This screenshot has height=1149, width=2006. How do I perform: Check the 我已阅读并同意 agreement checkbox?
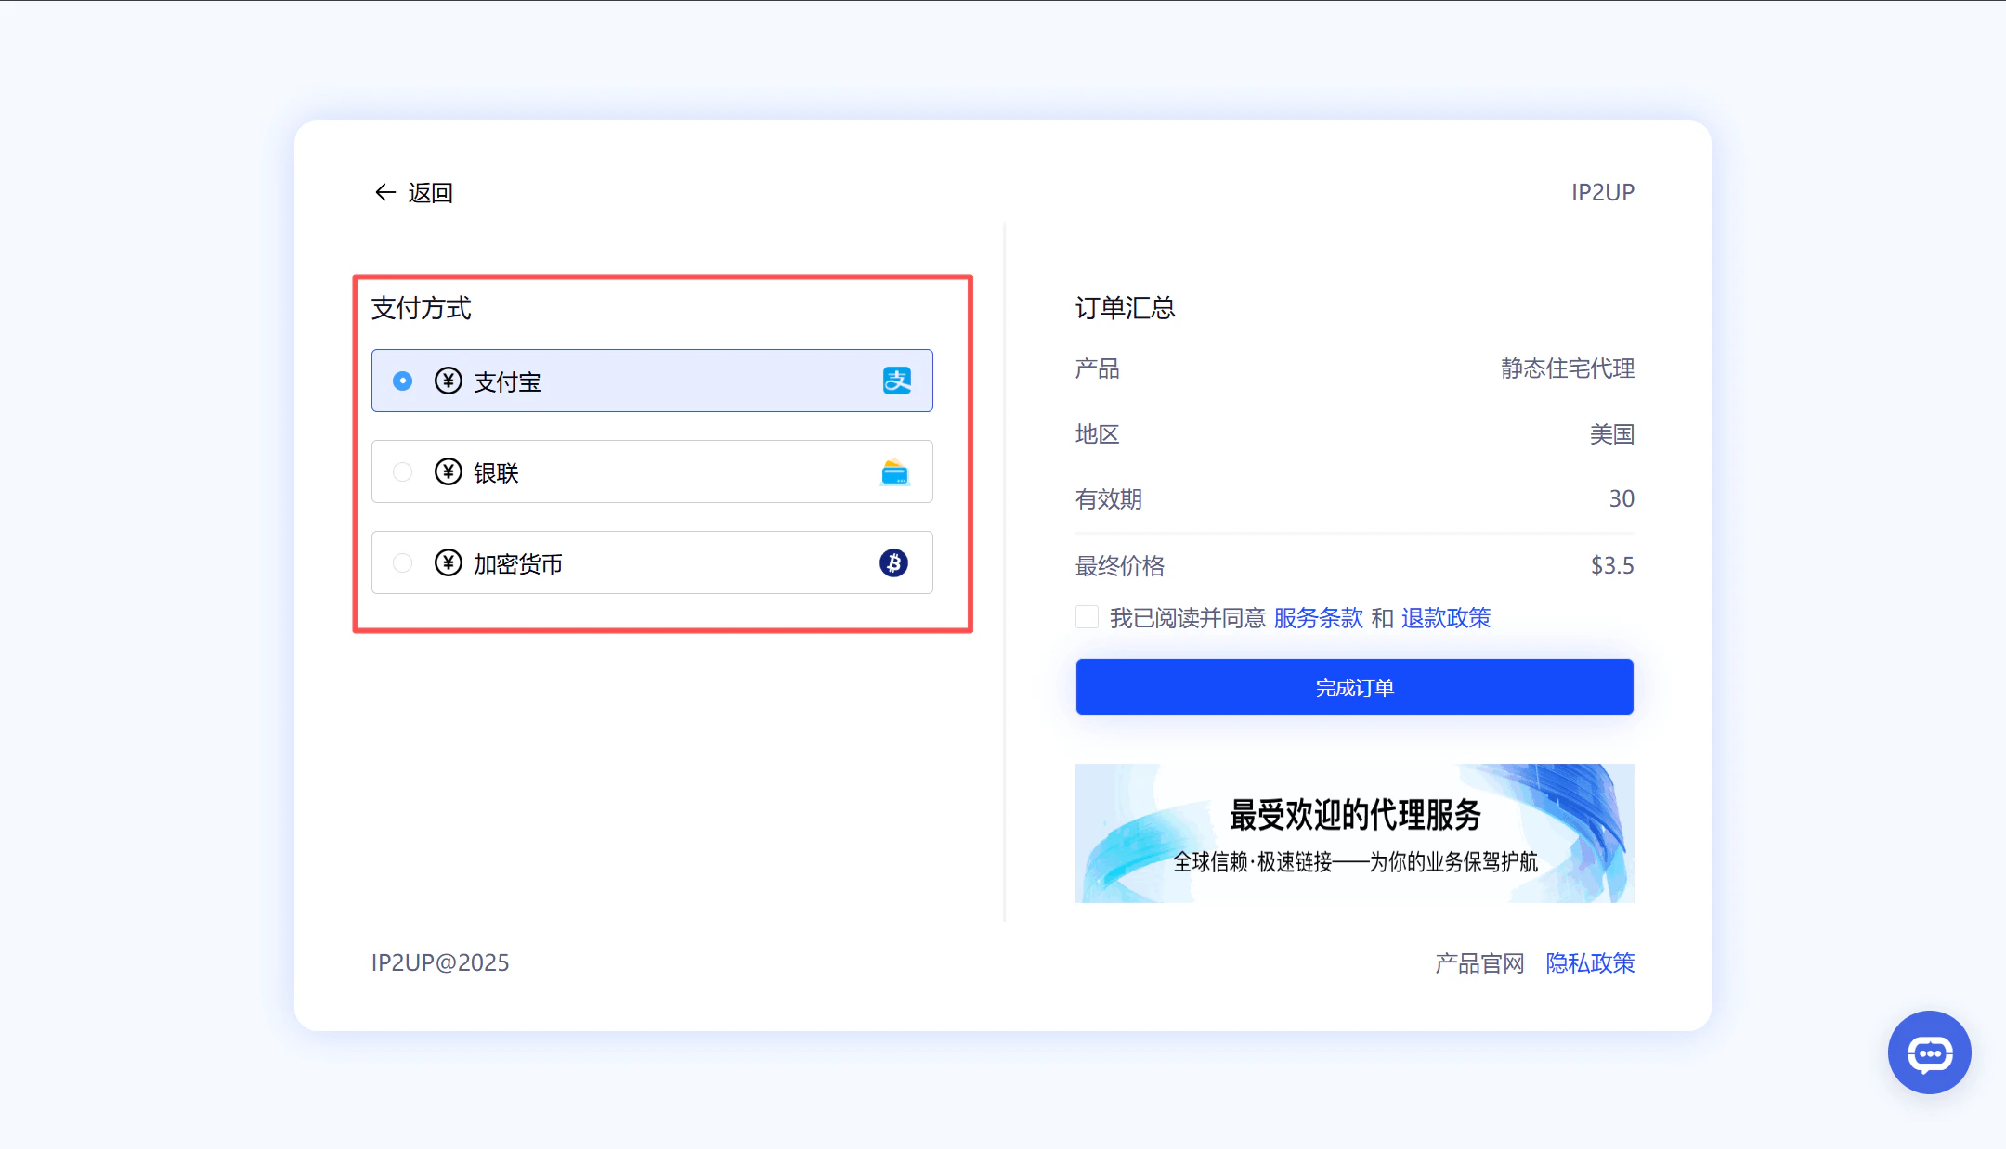point(1087,616)
